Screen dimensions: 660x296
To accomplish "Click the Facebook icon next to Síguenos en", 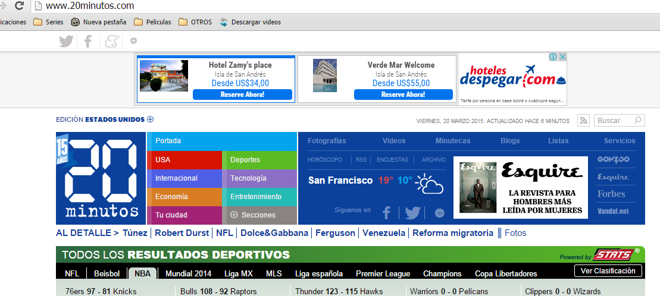I will [386, 213].
